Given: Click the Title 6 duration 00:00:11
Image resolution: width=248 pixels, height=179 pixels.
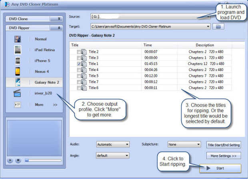Looking at the screenshot, I should click(151, 88).
